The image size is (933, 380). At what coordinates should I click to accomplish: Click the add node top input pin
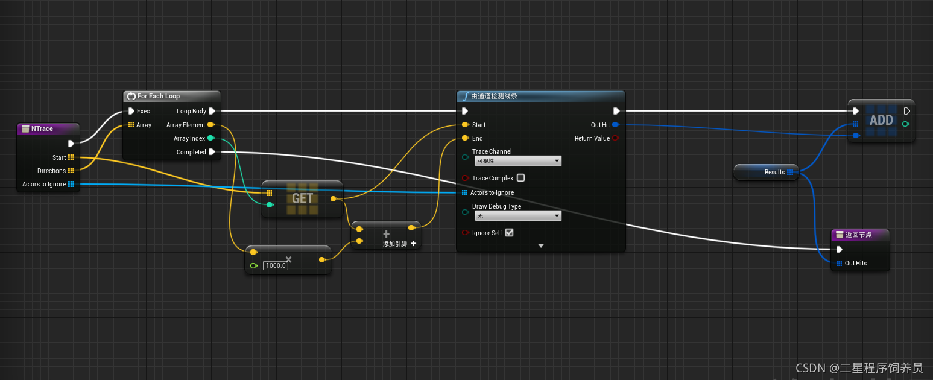pos(359,229)
